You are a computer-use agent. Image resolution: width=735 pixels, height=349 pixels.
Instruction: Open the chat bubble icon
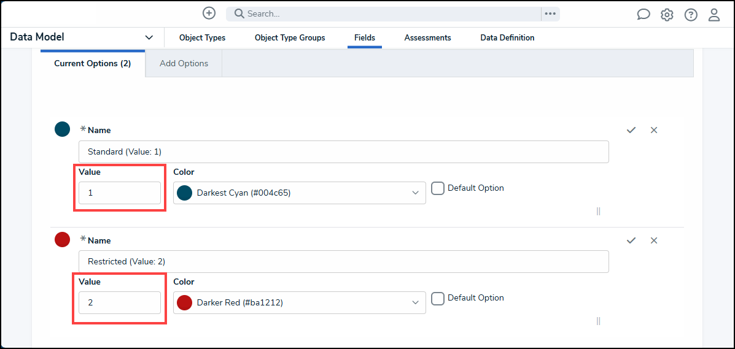click(x=644, y=15)
